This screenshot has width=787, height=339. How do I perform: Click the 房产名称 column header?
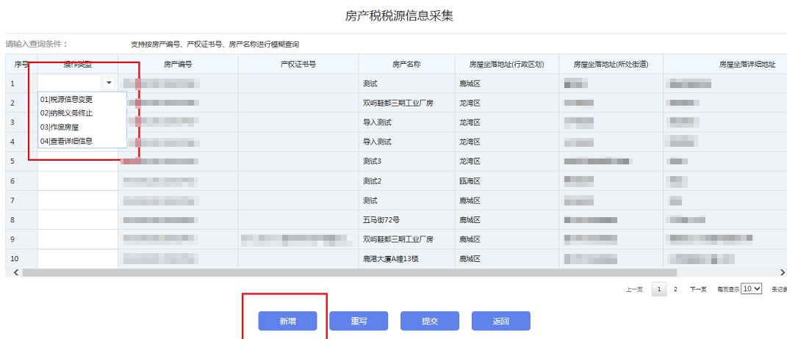click(406, 65)
